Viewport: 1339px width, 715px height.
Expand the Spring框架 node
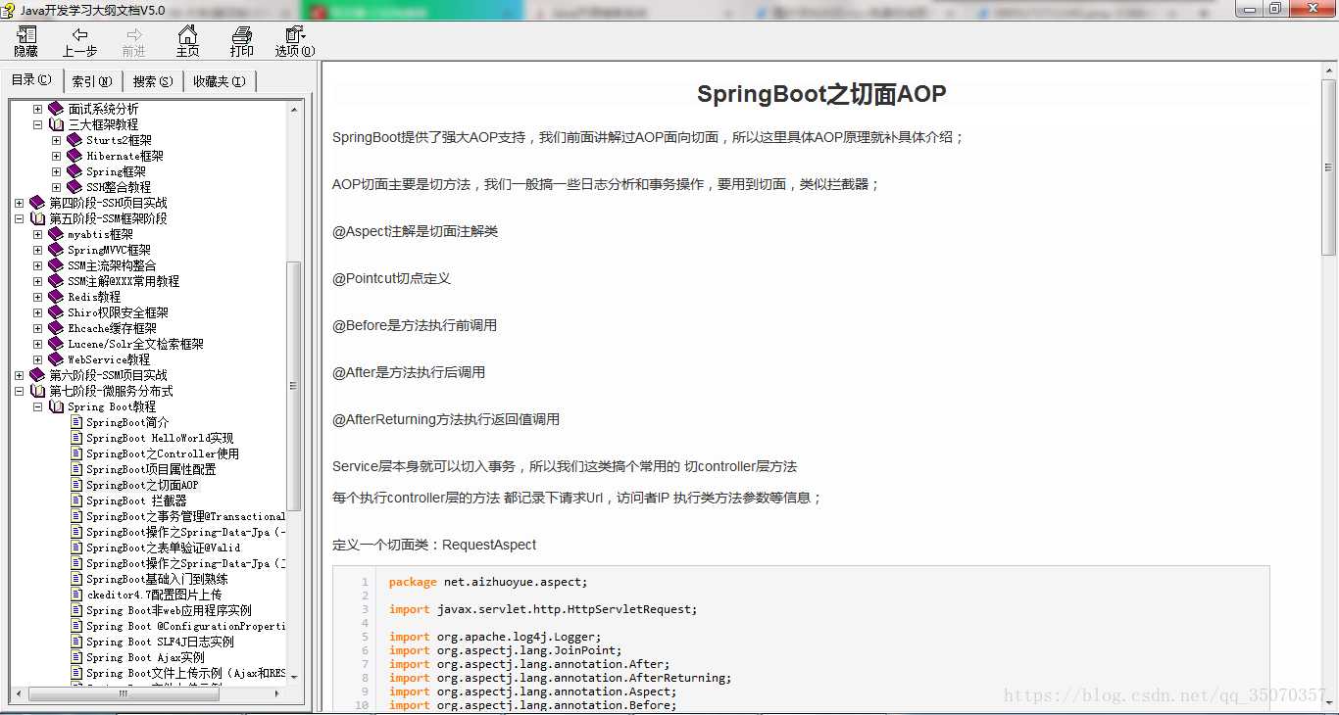(57, 171)
